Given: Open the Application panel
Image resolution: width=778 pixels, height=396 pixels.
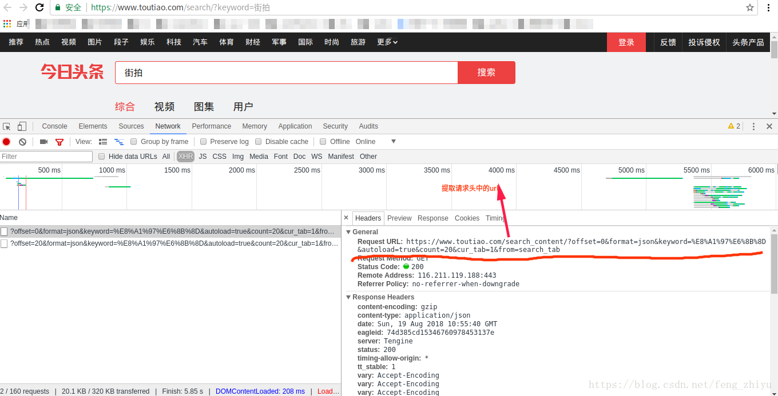Looking at the screenshot, I should click(295, 126).
